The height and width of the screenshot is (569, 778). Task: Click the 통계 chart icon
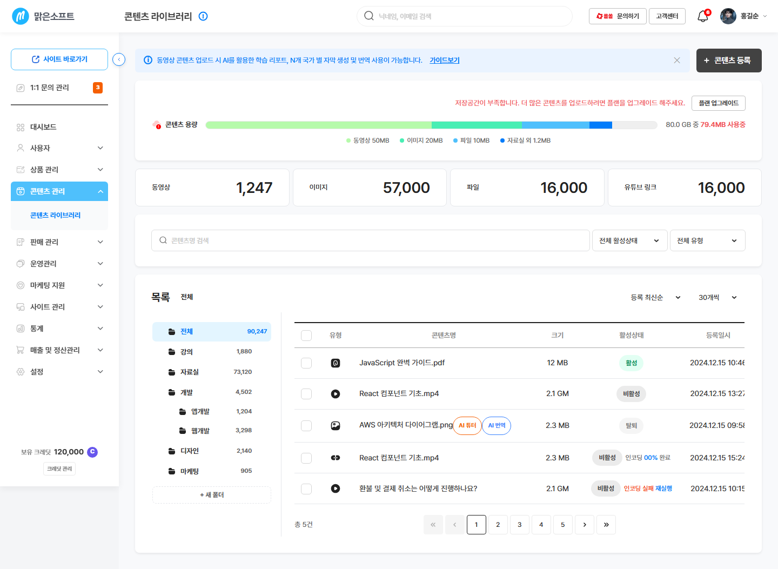21,329
